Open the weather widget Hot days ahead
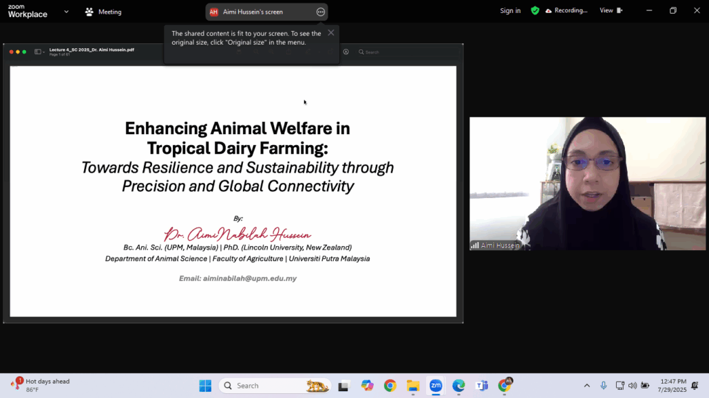Screen dimensions: 709x398 pyautogui.click(x=41, y=385)
